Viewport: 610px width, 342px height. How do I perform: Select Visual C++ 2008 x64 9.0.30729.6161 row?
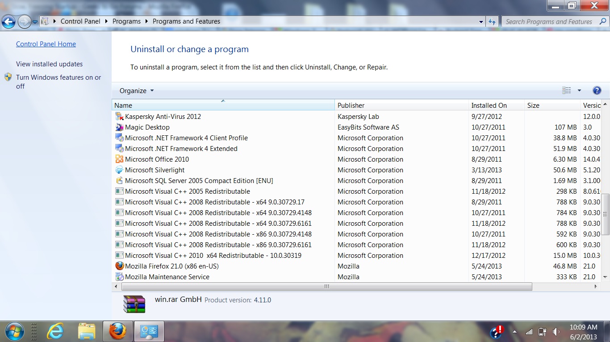pyautogui.click(x=357, y=224)
